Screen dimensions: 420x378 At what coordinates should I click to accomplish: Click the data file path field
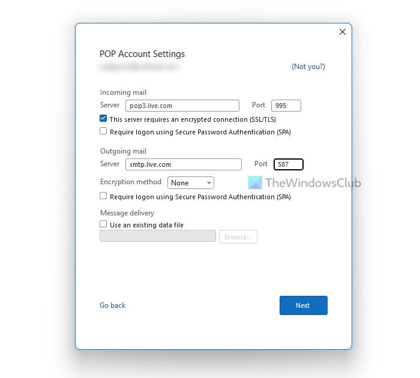point(158,236)
